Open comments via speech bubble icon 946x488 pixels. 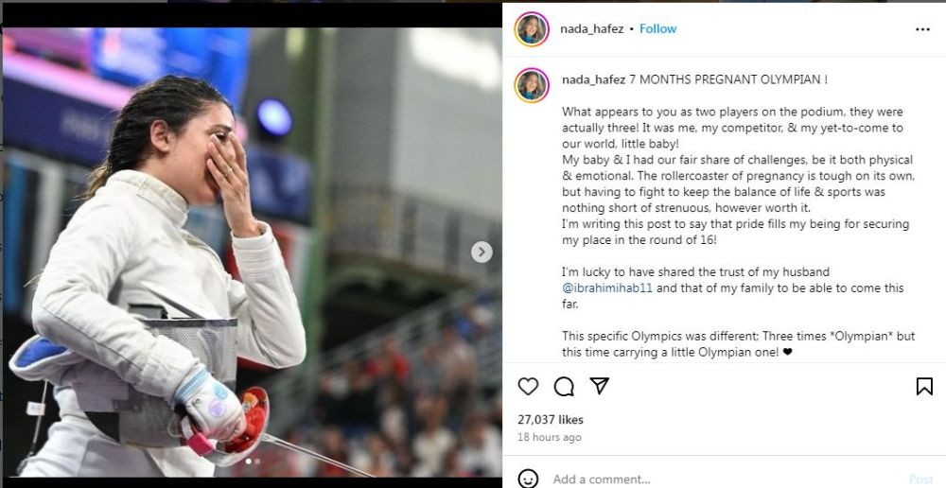[564, 387]
